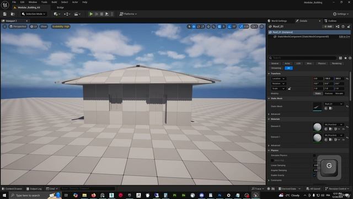Open the Actor menu
The image size is (353, 199).
click(x=75, y=2)
